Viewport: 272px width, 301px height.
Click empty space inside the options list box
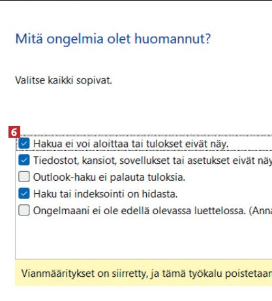(144, 238)
